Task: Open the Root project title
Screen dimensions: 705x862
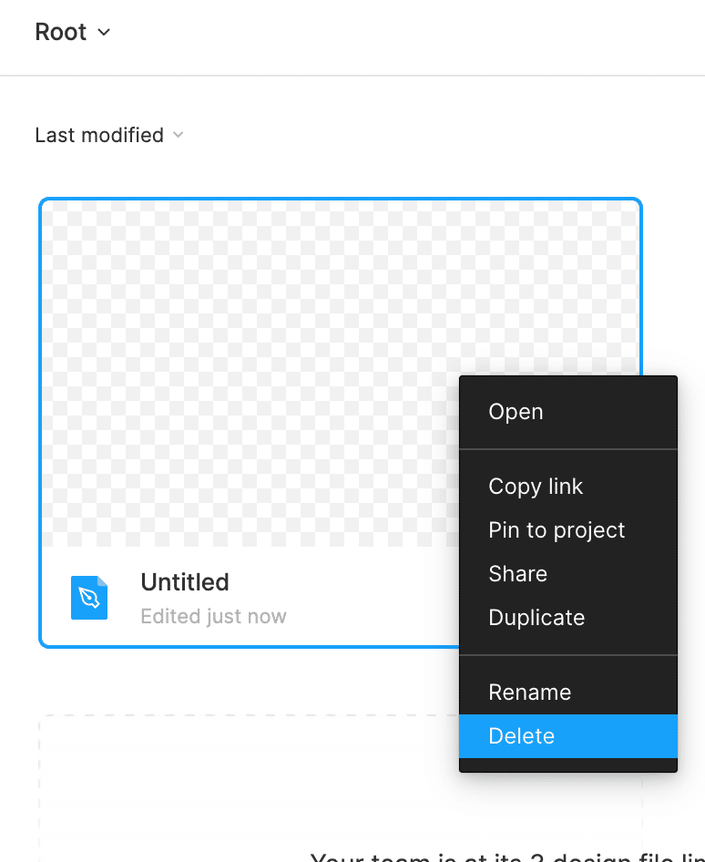Action: click(x=60, y=33)
